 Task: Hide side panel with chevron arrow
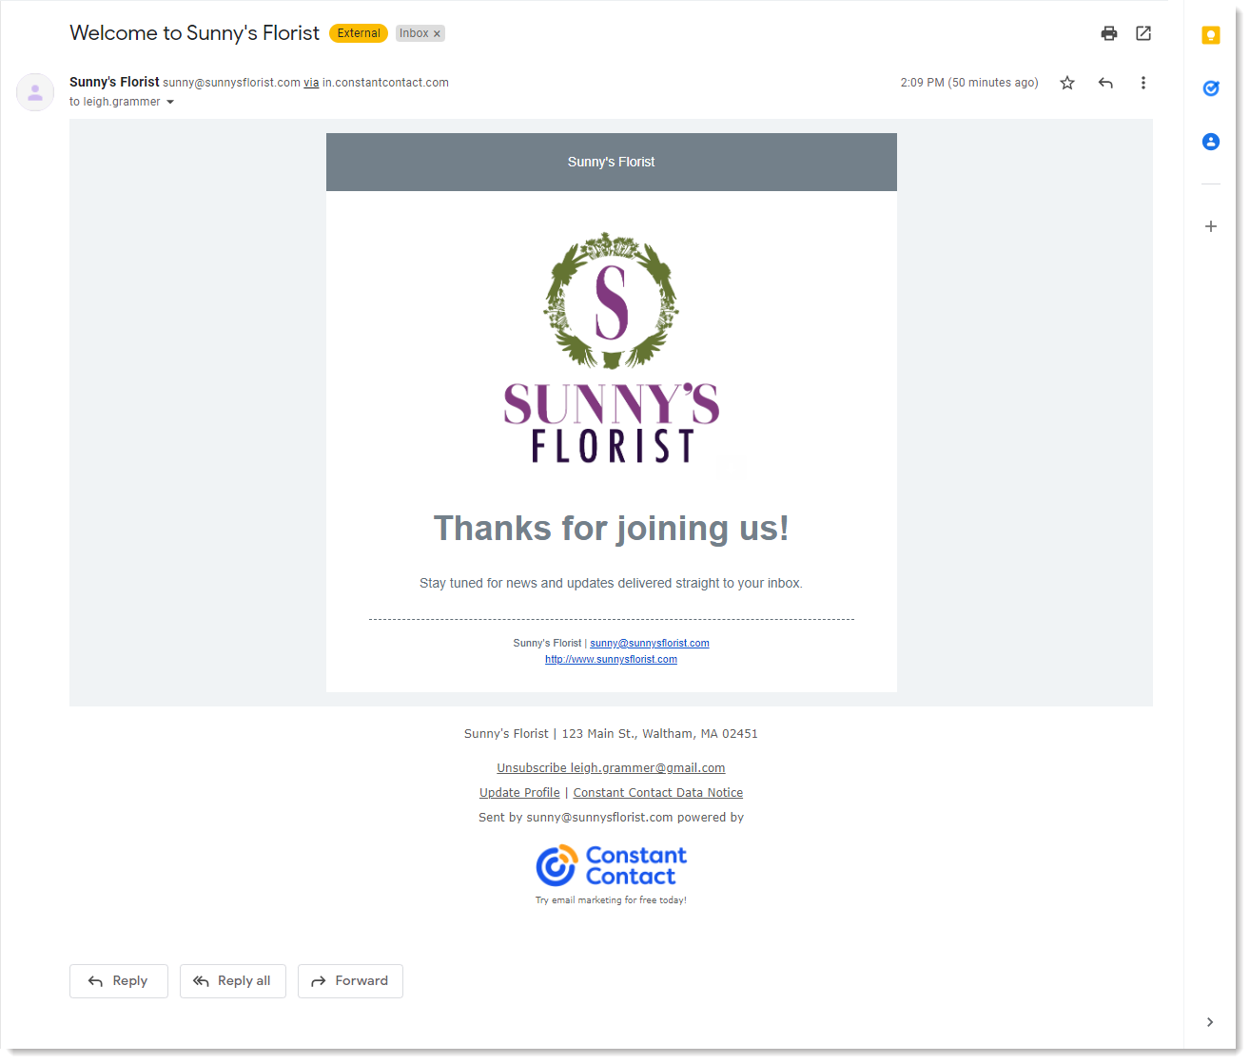coord(1210,1022)
